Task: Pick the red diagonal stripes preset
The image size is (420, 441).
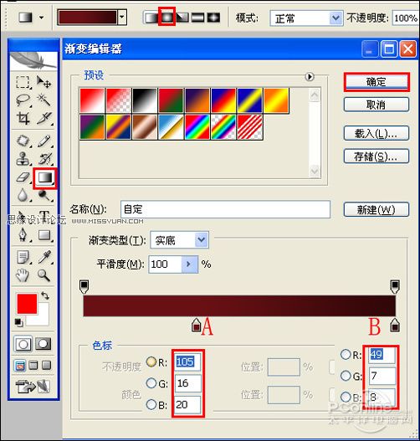Action: (250, 127)
